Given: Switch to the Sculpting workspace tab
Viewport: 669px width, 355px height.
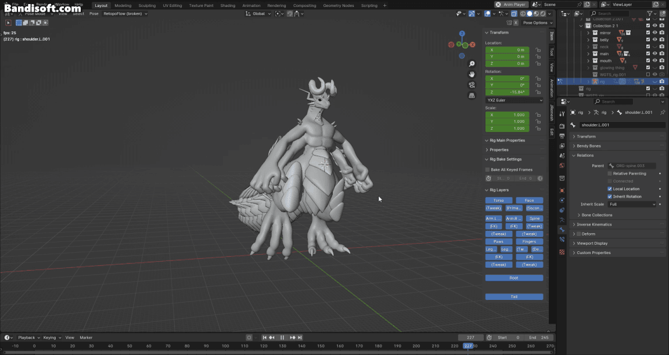Looking at the screenshot, I should pos(146,5).
